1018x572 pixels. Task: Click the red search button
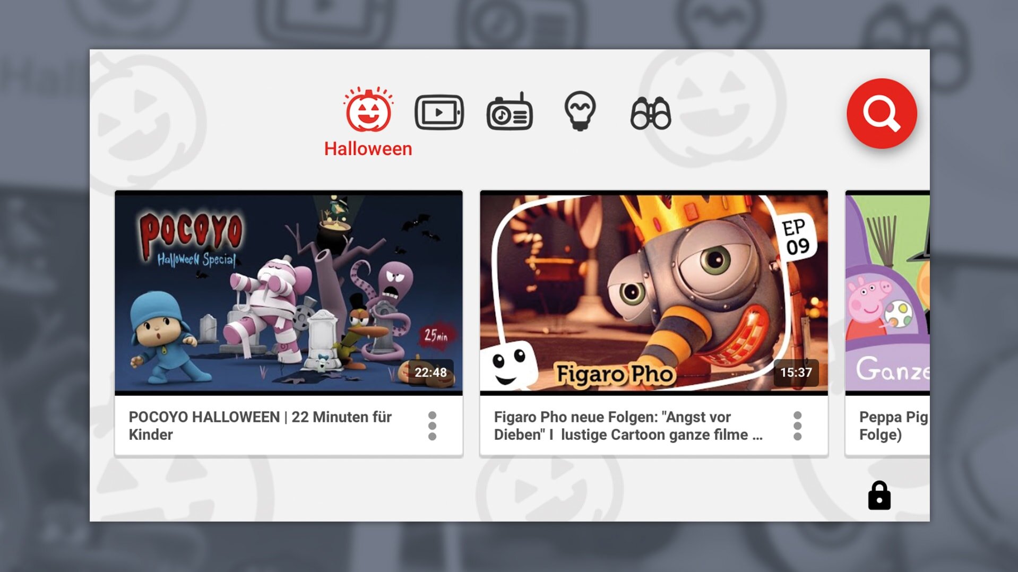tap(882, 114)
